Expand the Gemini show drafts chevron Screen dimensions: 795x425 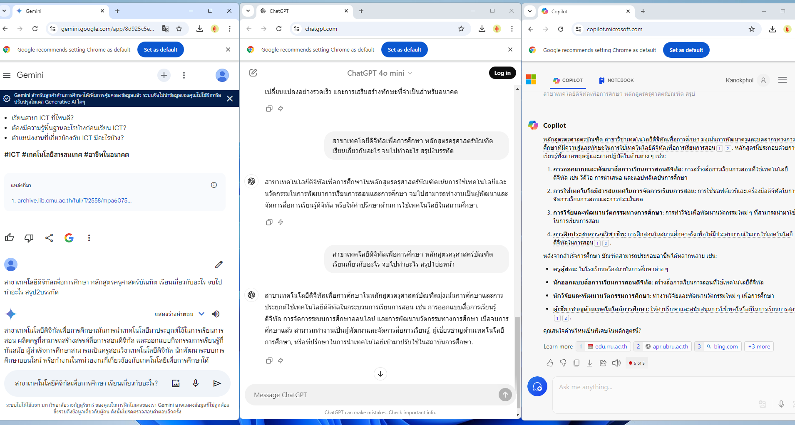point(201,314)
